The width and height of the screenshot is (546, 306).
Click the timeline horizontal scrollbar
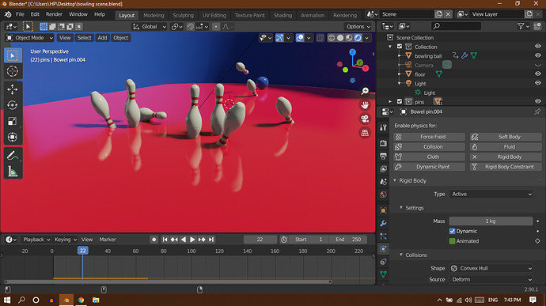[x=169, y=281]
